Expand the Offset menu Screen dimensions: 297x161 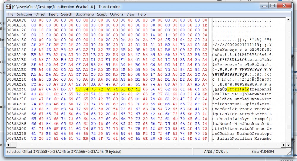pyautogui.click(x=40, y=14)
